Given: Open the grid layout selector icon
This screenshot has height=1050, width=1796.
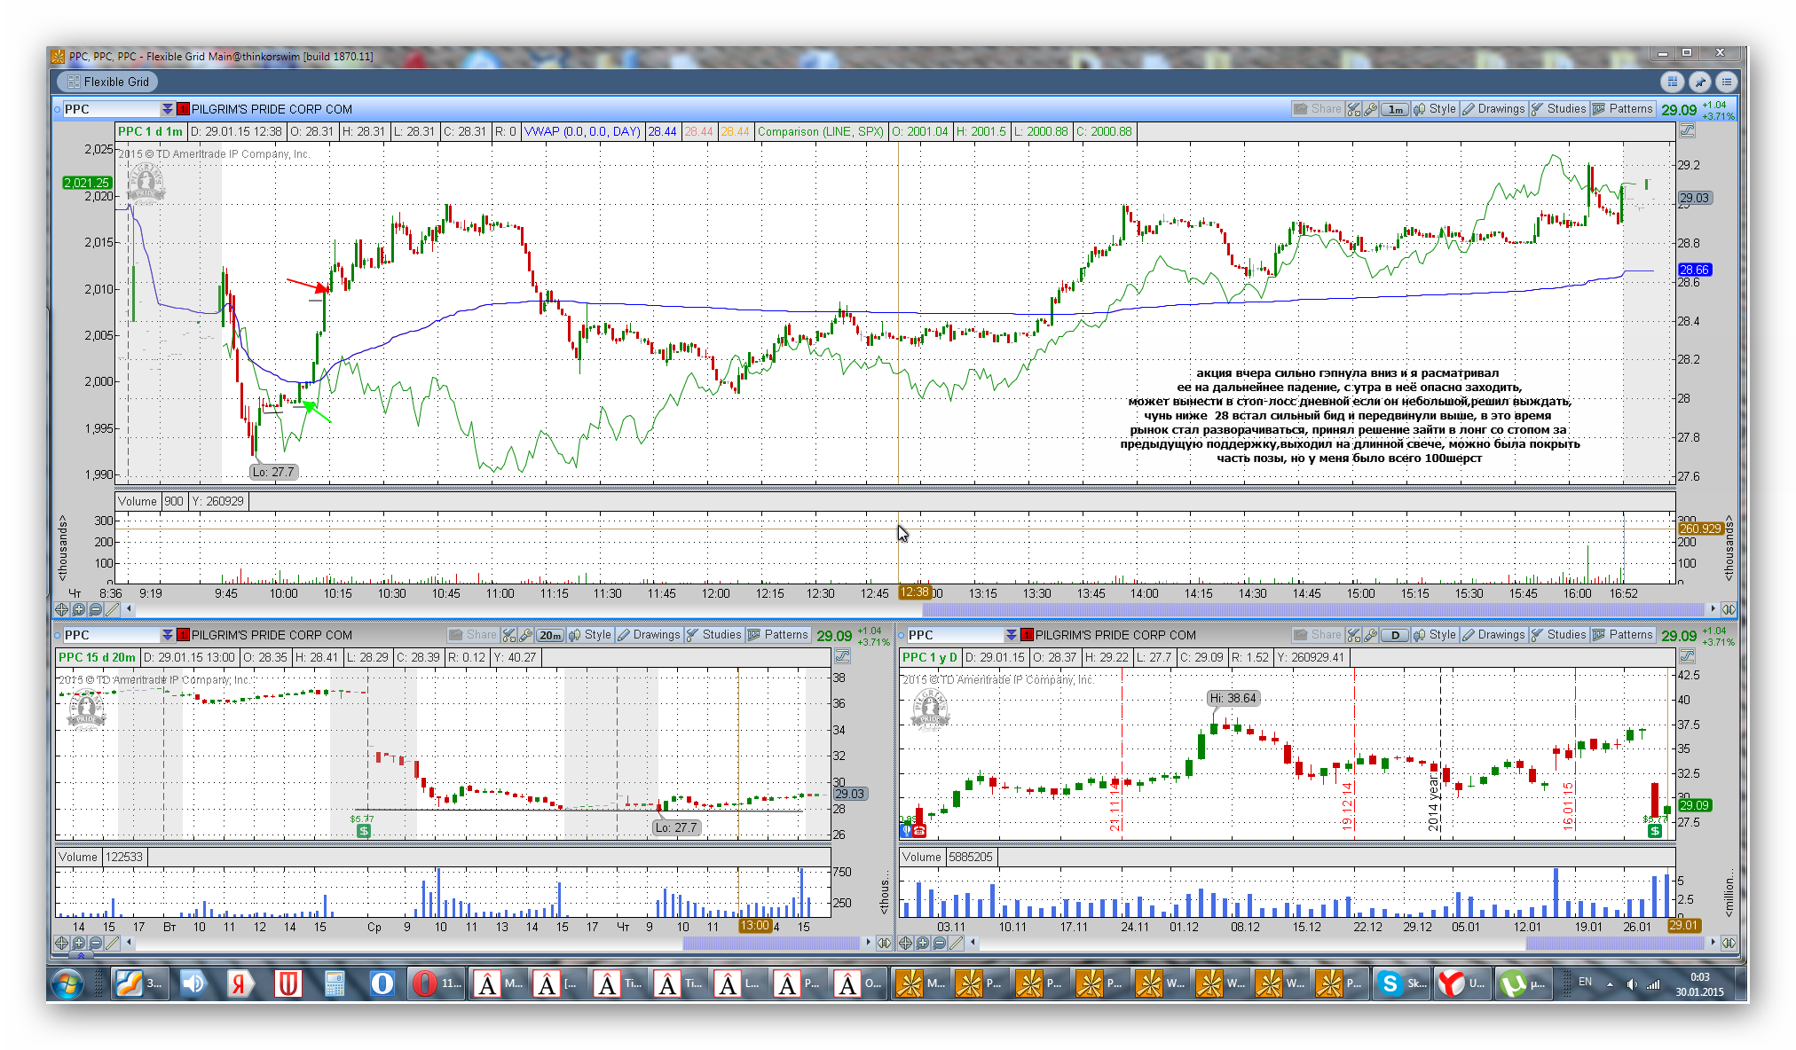Looking at the screenshot, I should [x=1672, y=82].
